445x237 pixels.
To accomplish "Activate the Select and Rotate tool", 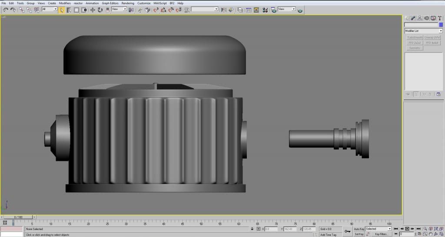I will tap(100, 10).
